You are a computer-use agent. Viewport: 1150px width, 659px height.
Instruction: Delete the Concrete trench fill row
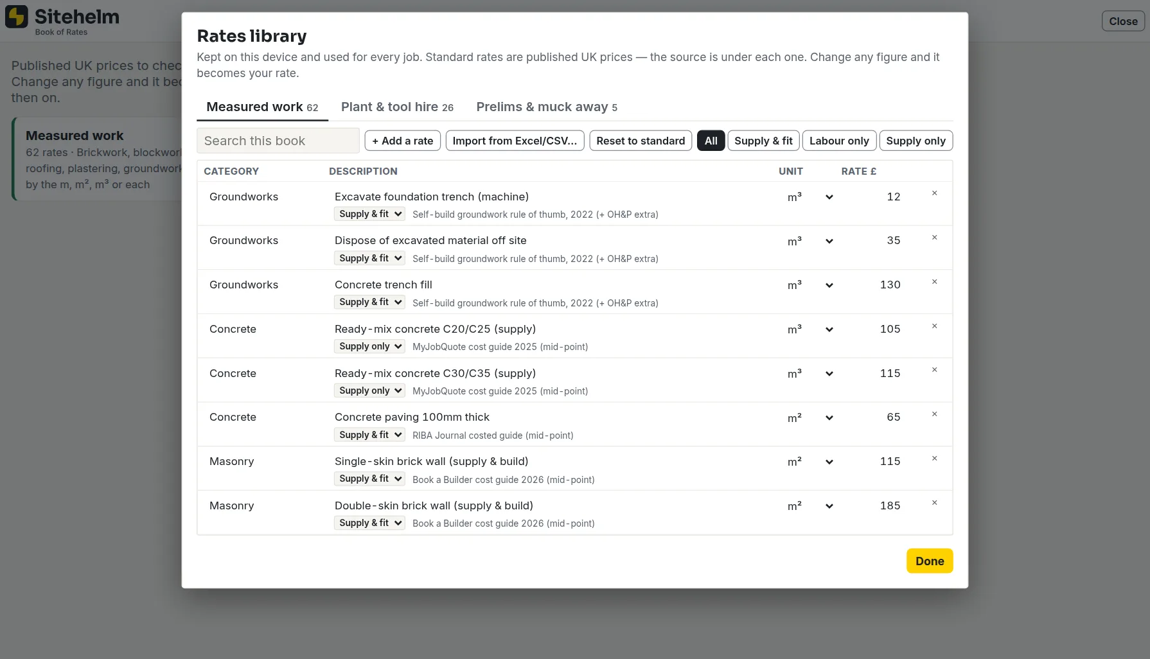[934, 282]
